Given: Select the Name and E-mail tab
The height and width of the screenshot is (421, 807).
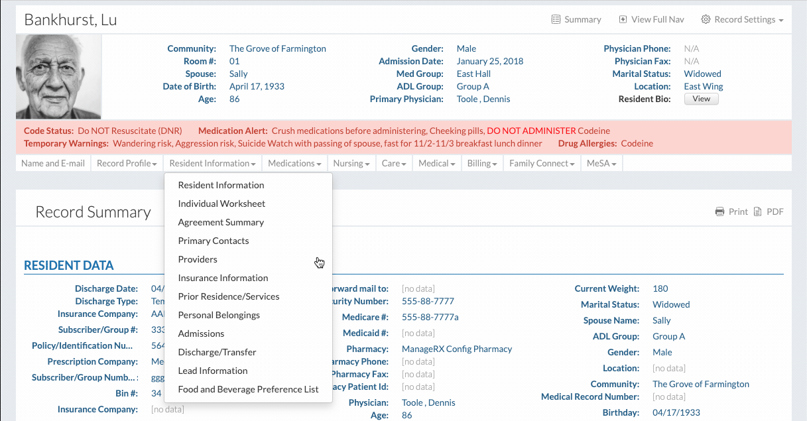Looking at the screenshot, I should tap(53, 163).
